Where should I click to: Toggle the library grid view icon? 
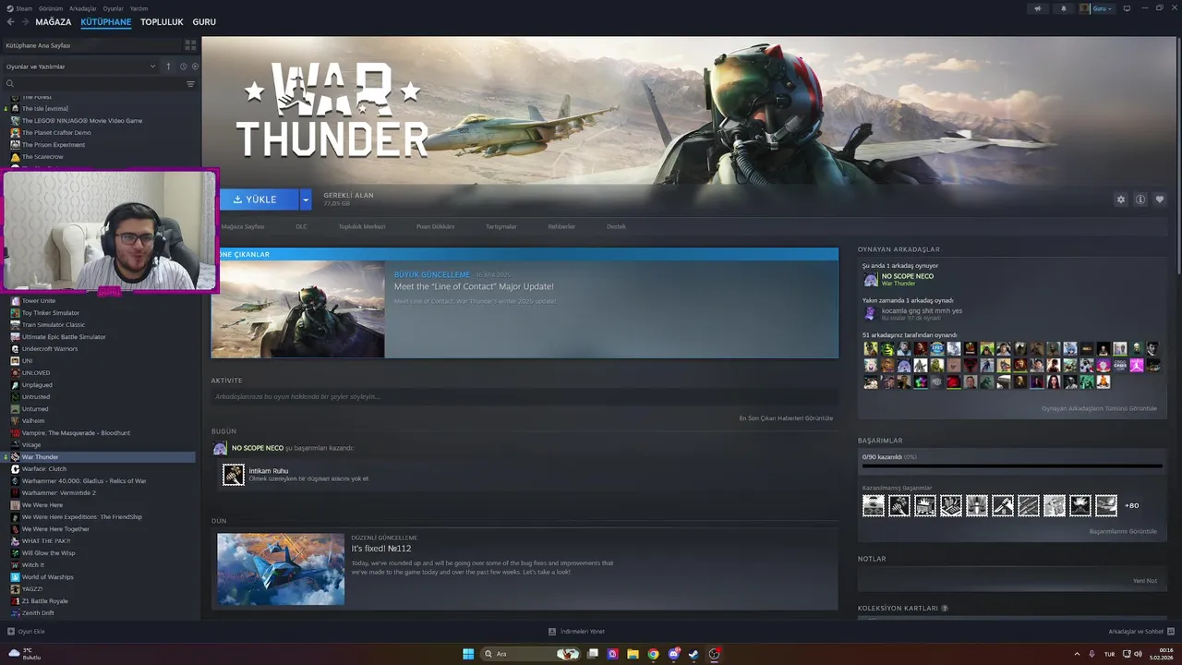coord(190,44)
